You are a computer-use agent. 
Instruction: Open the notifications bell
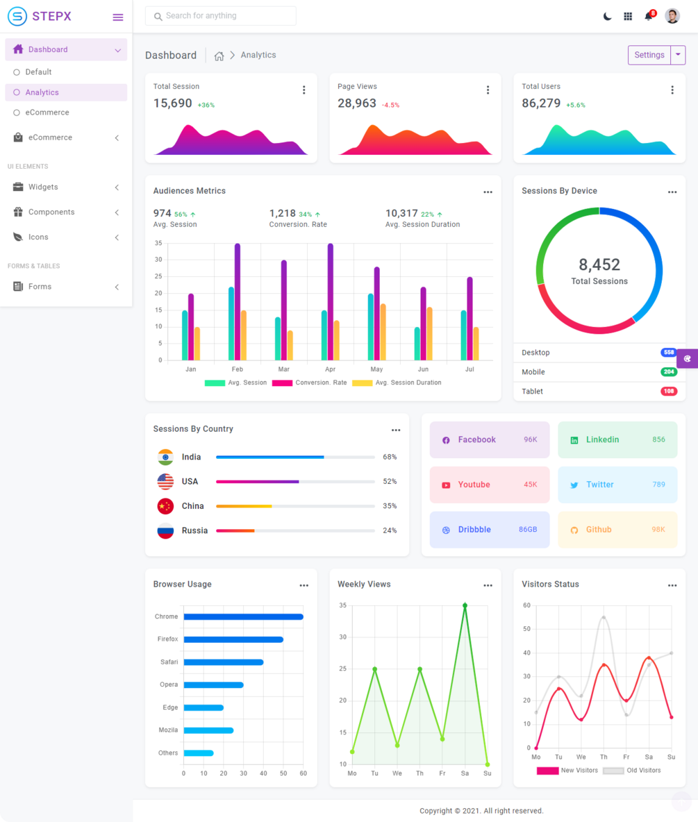click(649, 16)
